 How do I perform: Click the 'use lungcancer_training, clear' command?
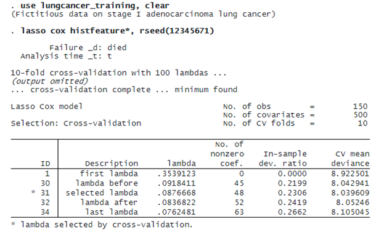(95, 6)
